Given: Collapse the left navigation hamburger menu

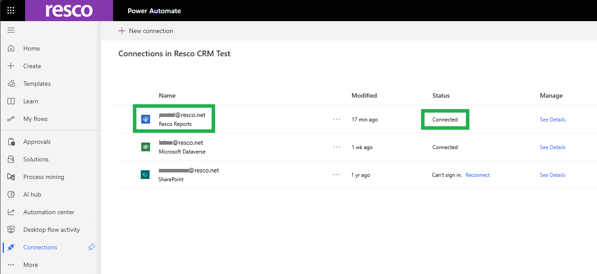Looking at the screenshot, I should click(x=11, y=30).
